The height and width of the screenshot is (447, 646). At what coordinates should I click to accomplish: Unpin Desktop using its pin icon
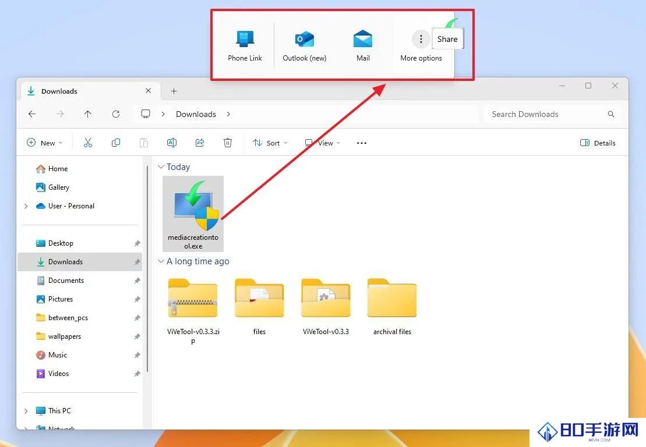pyautogui.click(x=137, y=244)
